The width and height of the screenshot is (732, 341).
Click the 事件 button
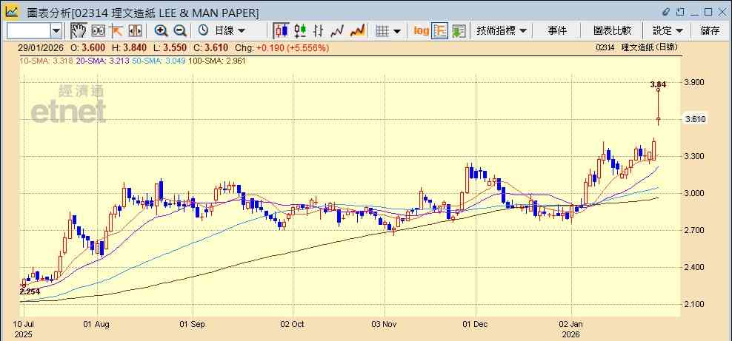coord(557,31)
